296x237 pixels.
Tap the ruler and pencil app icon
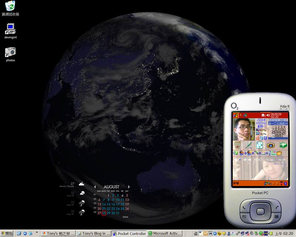[x=248, y=145]
